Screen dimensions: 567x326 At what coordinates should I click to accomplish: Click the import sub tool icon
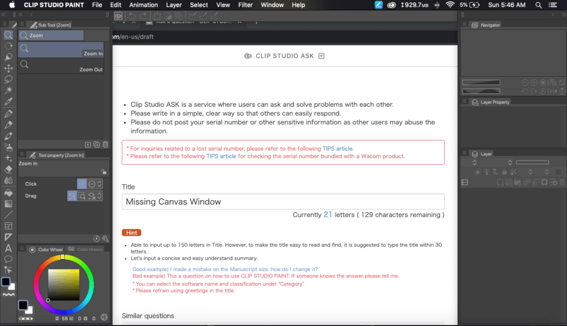pos(88,145)
